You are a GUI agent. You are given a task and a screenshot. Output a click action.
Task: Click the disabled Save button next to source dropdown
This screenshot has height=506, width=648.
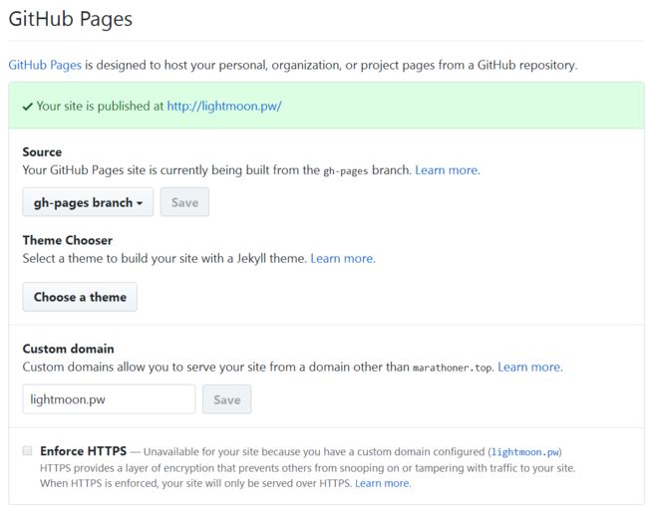click(x=184, y=202)
